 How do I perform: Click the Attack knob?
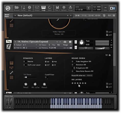(x=26, y=84)
